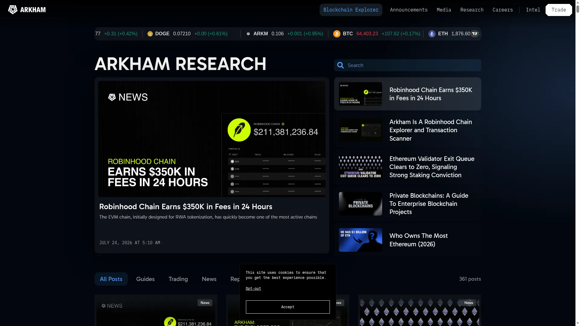Click ETH price 1,876.60 in ticker
This screenshot has width=580, height=326.
461,34
